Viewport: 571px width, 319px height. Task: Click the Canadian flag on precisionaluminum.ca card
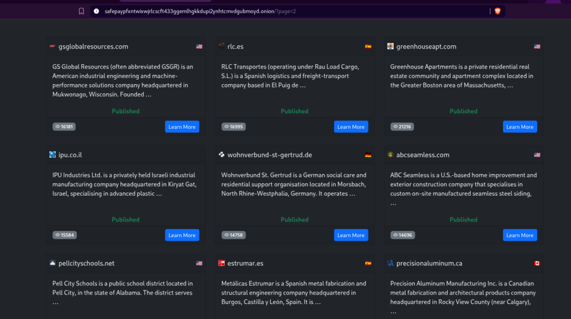tap(537, 263)
